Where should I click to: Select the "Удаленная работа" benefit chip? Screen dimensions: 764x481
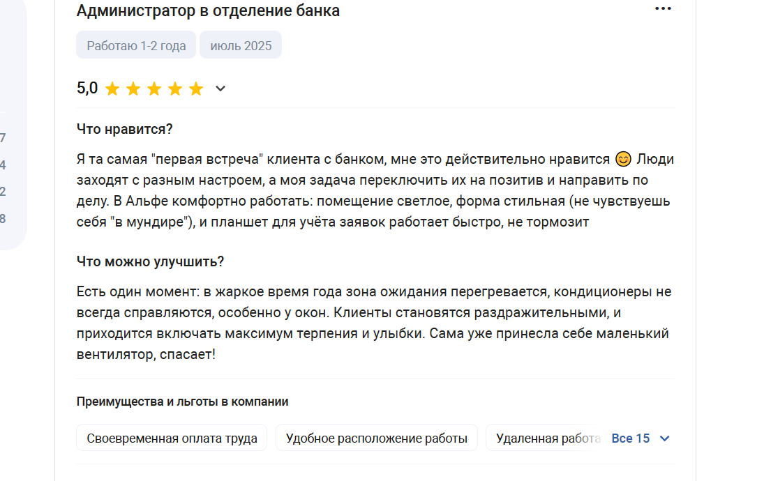coord(545,438)
